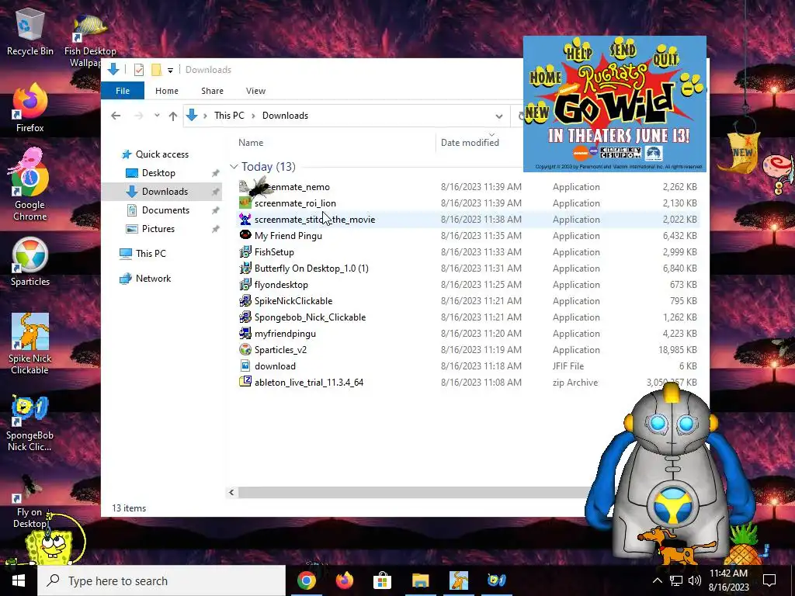Launch Firefox from the desktop

click(x=30, y=107)
